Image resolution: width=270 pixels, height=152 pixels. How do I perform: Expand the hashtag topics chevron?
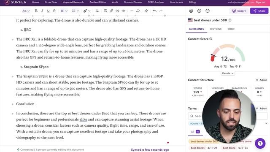266,123
